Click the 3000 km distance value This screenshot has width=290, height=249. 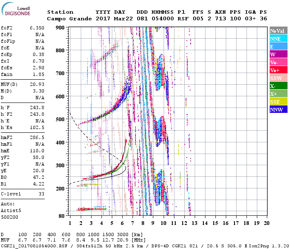123,235
